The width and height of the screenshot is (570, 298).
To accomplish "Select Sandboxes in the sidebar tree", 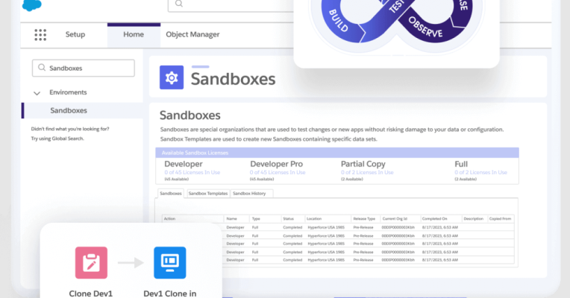I will coord(82,110).
